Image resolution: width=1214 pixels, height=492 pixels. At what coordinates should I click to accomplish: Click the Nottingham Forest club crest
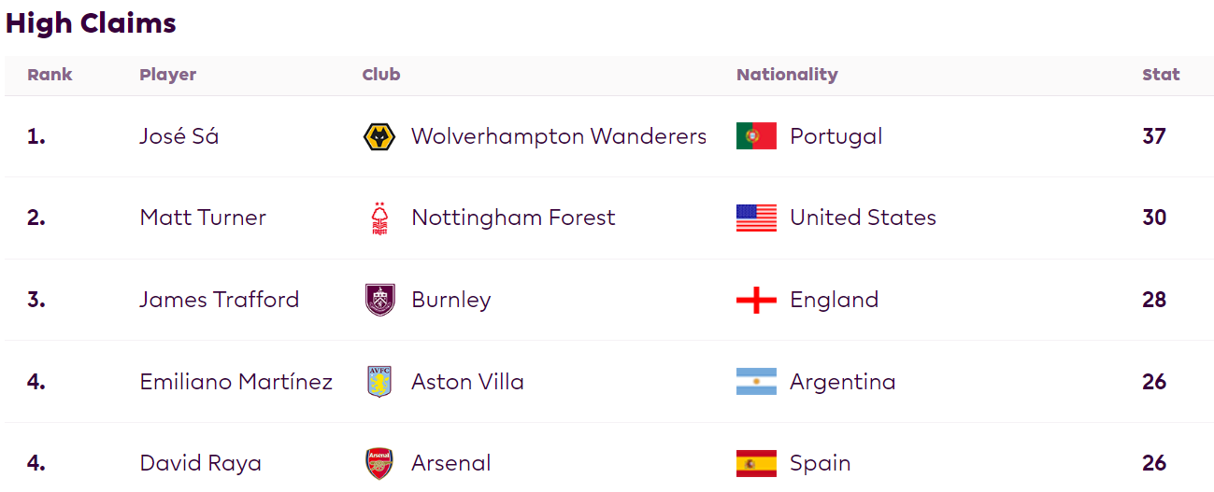[x=378, y=218]
